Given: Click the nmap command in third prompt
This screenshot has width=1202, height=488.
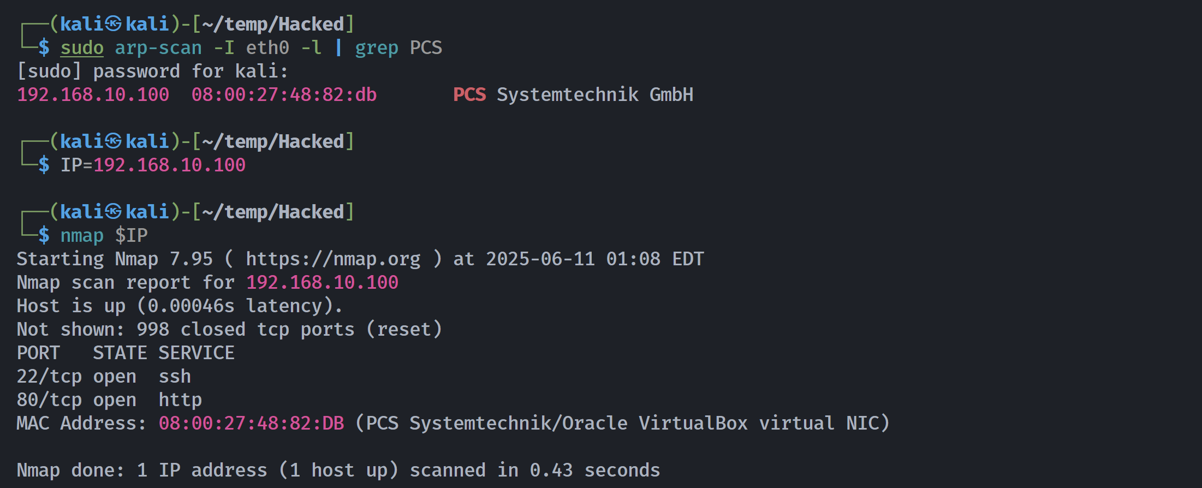Looking at the screenshot, I should [x=82, y=236].
